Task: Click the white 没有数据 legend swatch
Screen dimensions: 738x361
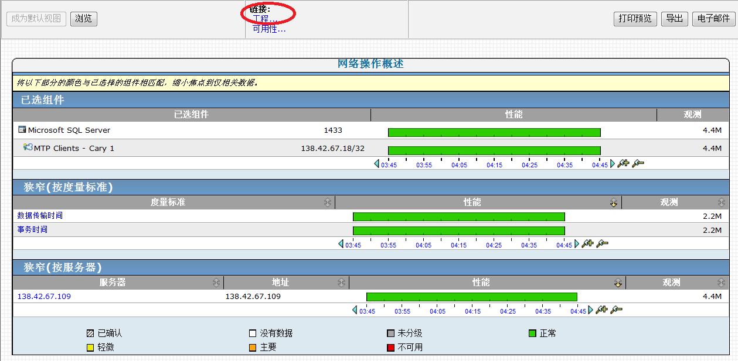Action: (253, 334)
